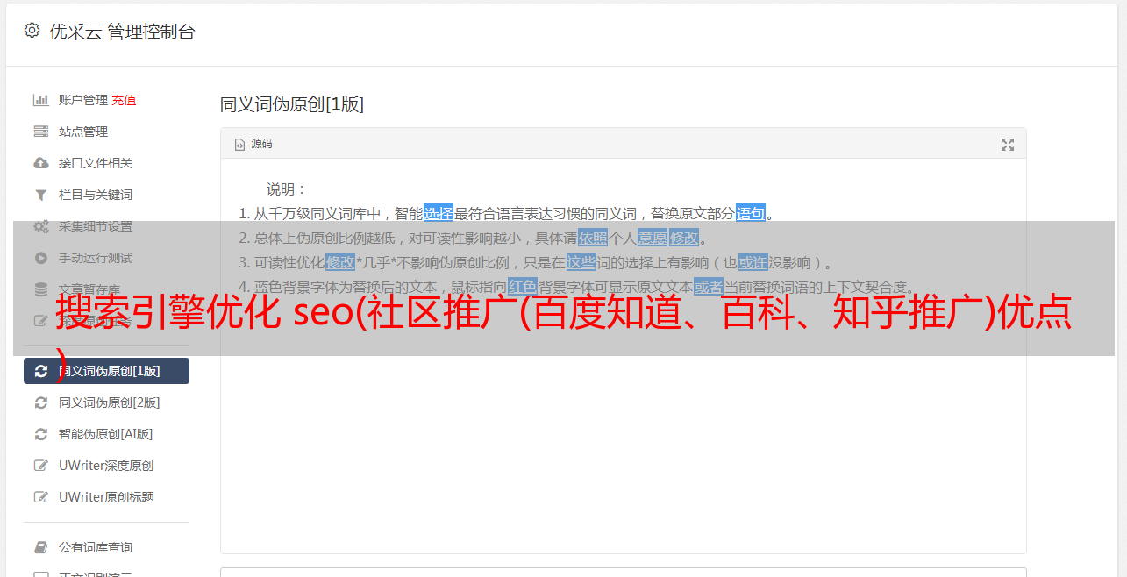
Task: Open 接口文件相关 cloud upload icon
Action: click(40, 163)
